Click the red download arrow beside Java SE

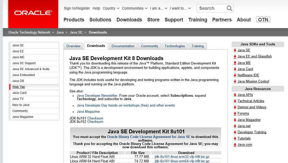pos(235,50)
